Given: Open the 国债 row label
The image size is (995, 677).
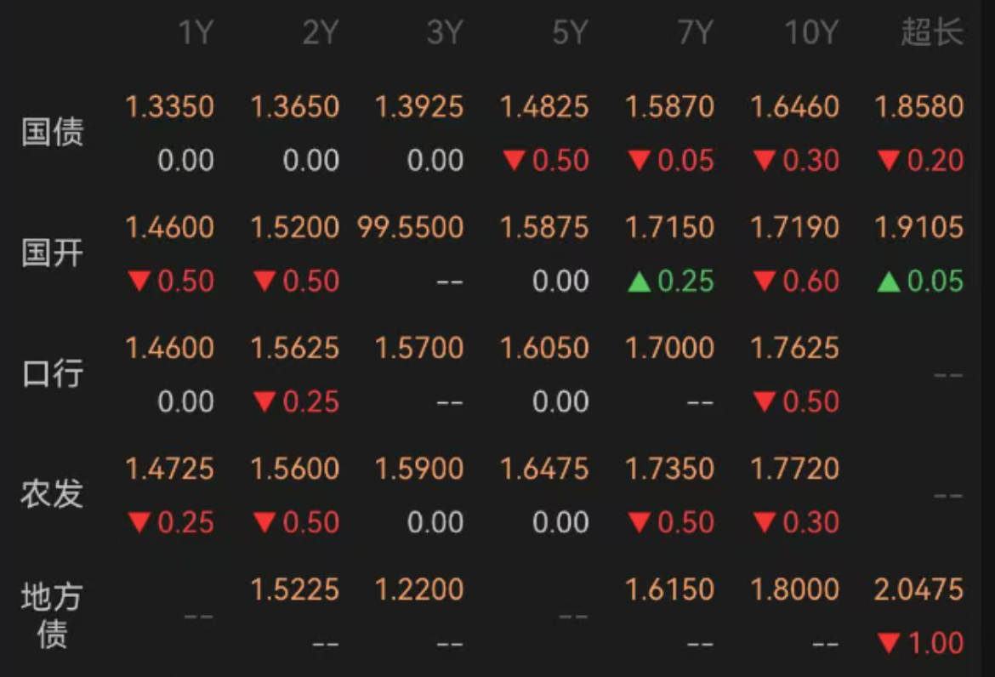Looking at the screenshot, I should pyautogui.click(x=52, y=133).
